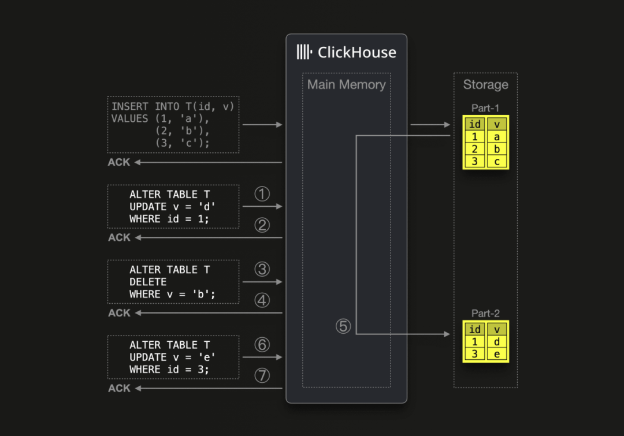Click the value 'd' cell in Part-2
The width and height of the screenshot is (624, 436).
pyautogui.click(x=497, y=341)
